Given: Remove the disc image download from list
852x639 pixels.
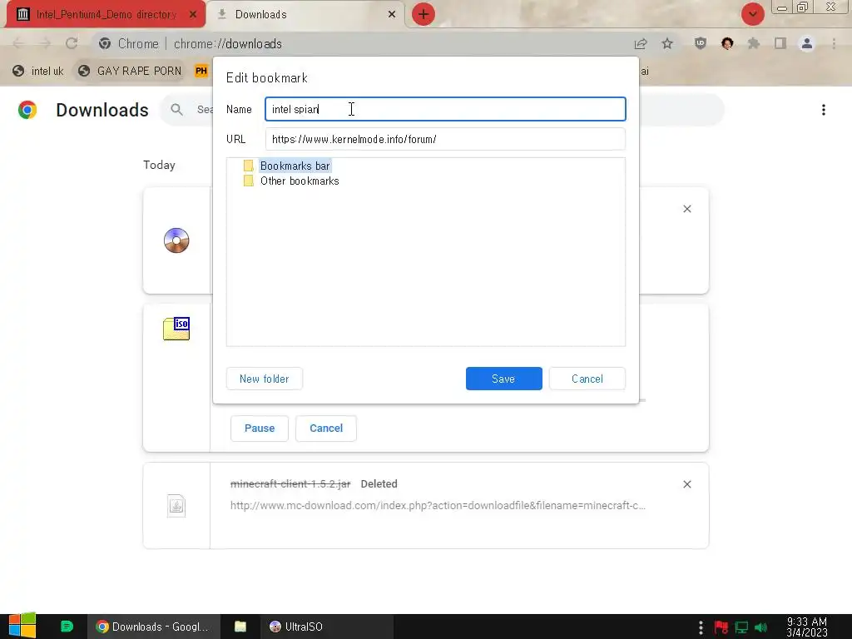Looking at the screenshot, I should coord(686,209).
